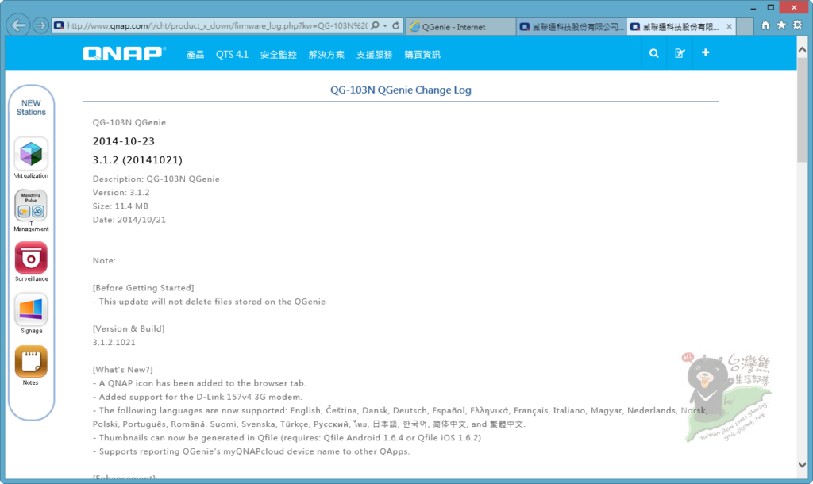Open the 安全監控 menu
The image size is (813, 484).
pos(279,55)
